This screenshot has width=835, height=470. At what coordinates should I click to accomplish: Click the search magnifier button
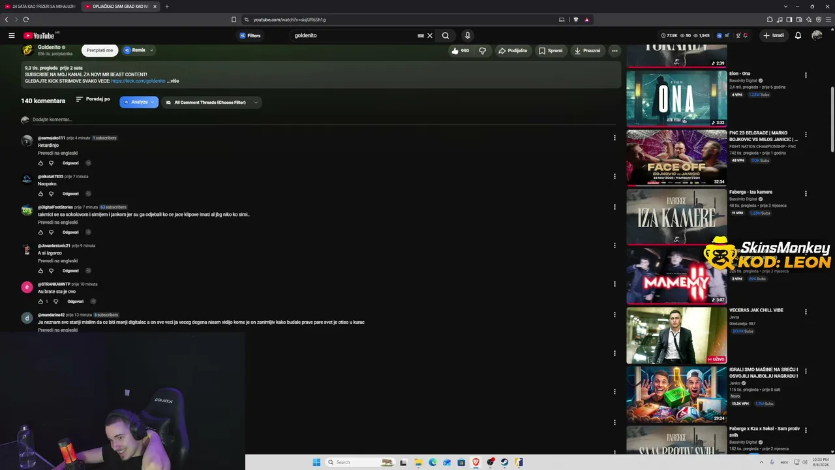[446, 35]
